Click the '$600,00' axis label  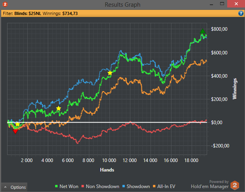click(219, 53)
